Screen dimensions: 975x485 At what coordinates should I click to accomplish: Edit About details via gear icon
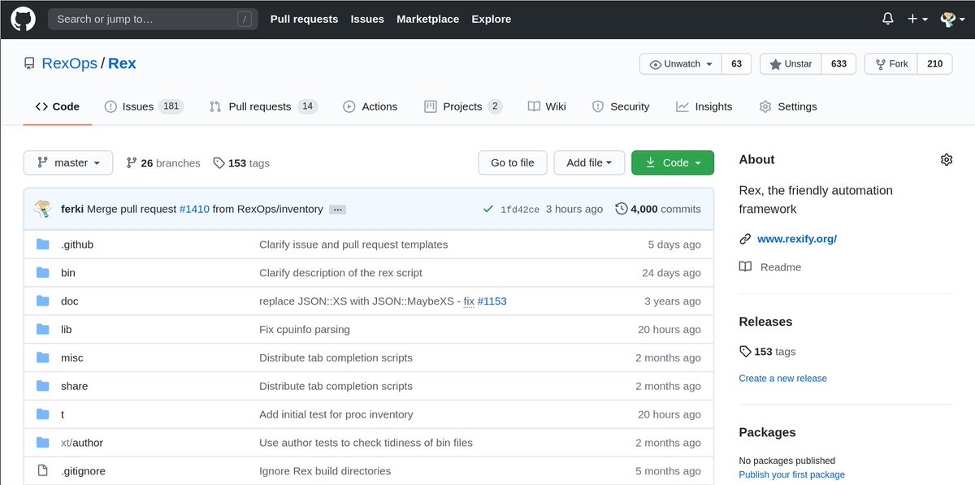tap(946, 160)
